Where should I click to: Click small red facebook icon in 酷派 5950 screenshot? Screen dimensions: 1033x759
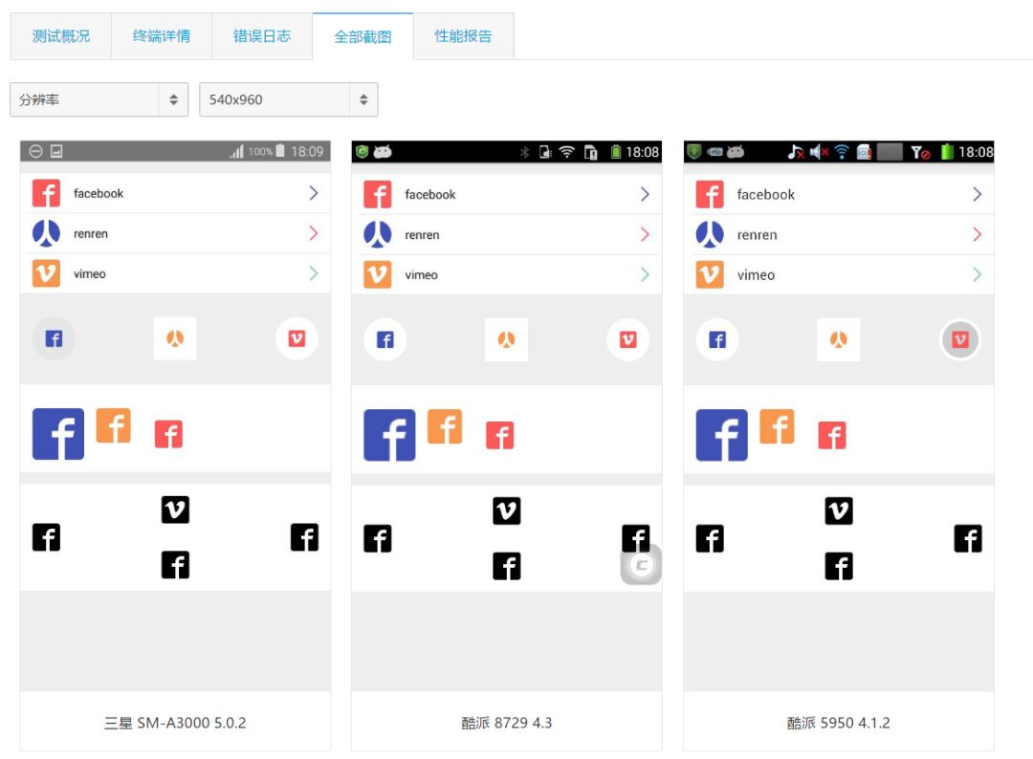(x=832, y=436)
